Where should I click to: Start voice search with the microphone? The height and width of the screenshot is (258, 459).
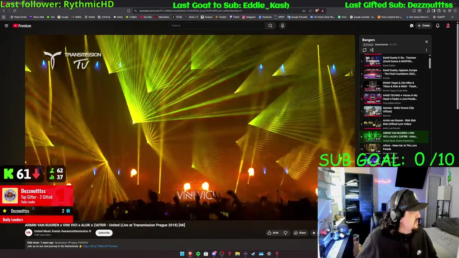pos(283,25)
